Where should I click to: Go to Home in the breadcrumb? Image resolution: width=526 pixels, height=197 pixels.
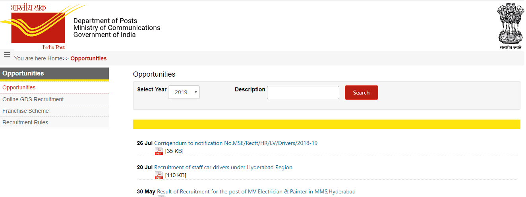pos(55,58)
